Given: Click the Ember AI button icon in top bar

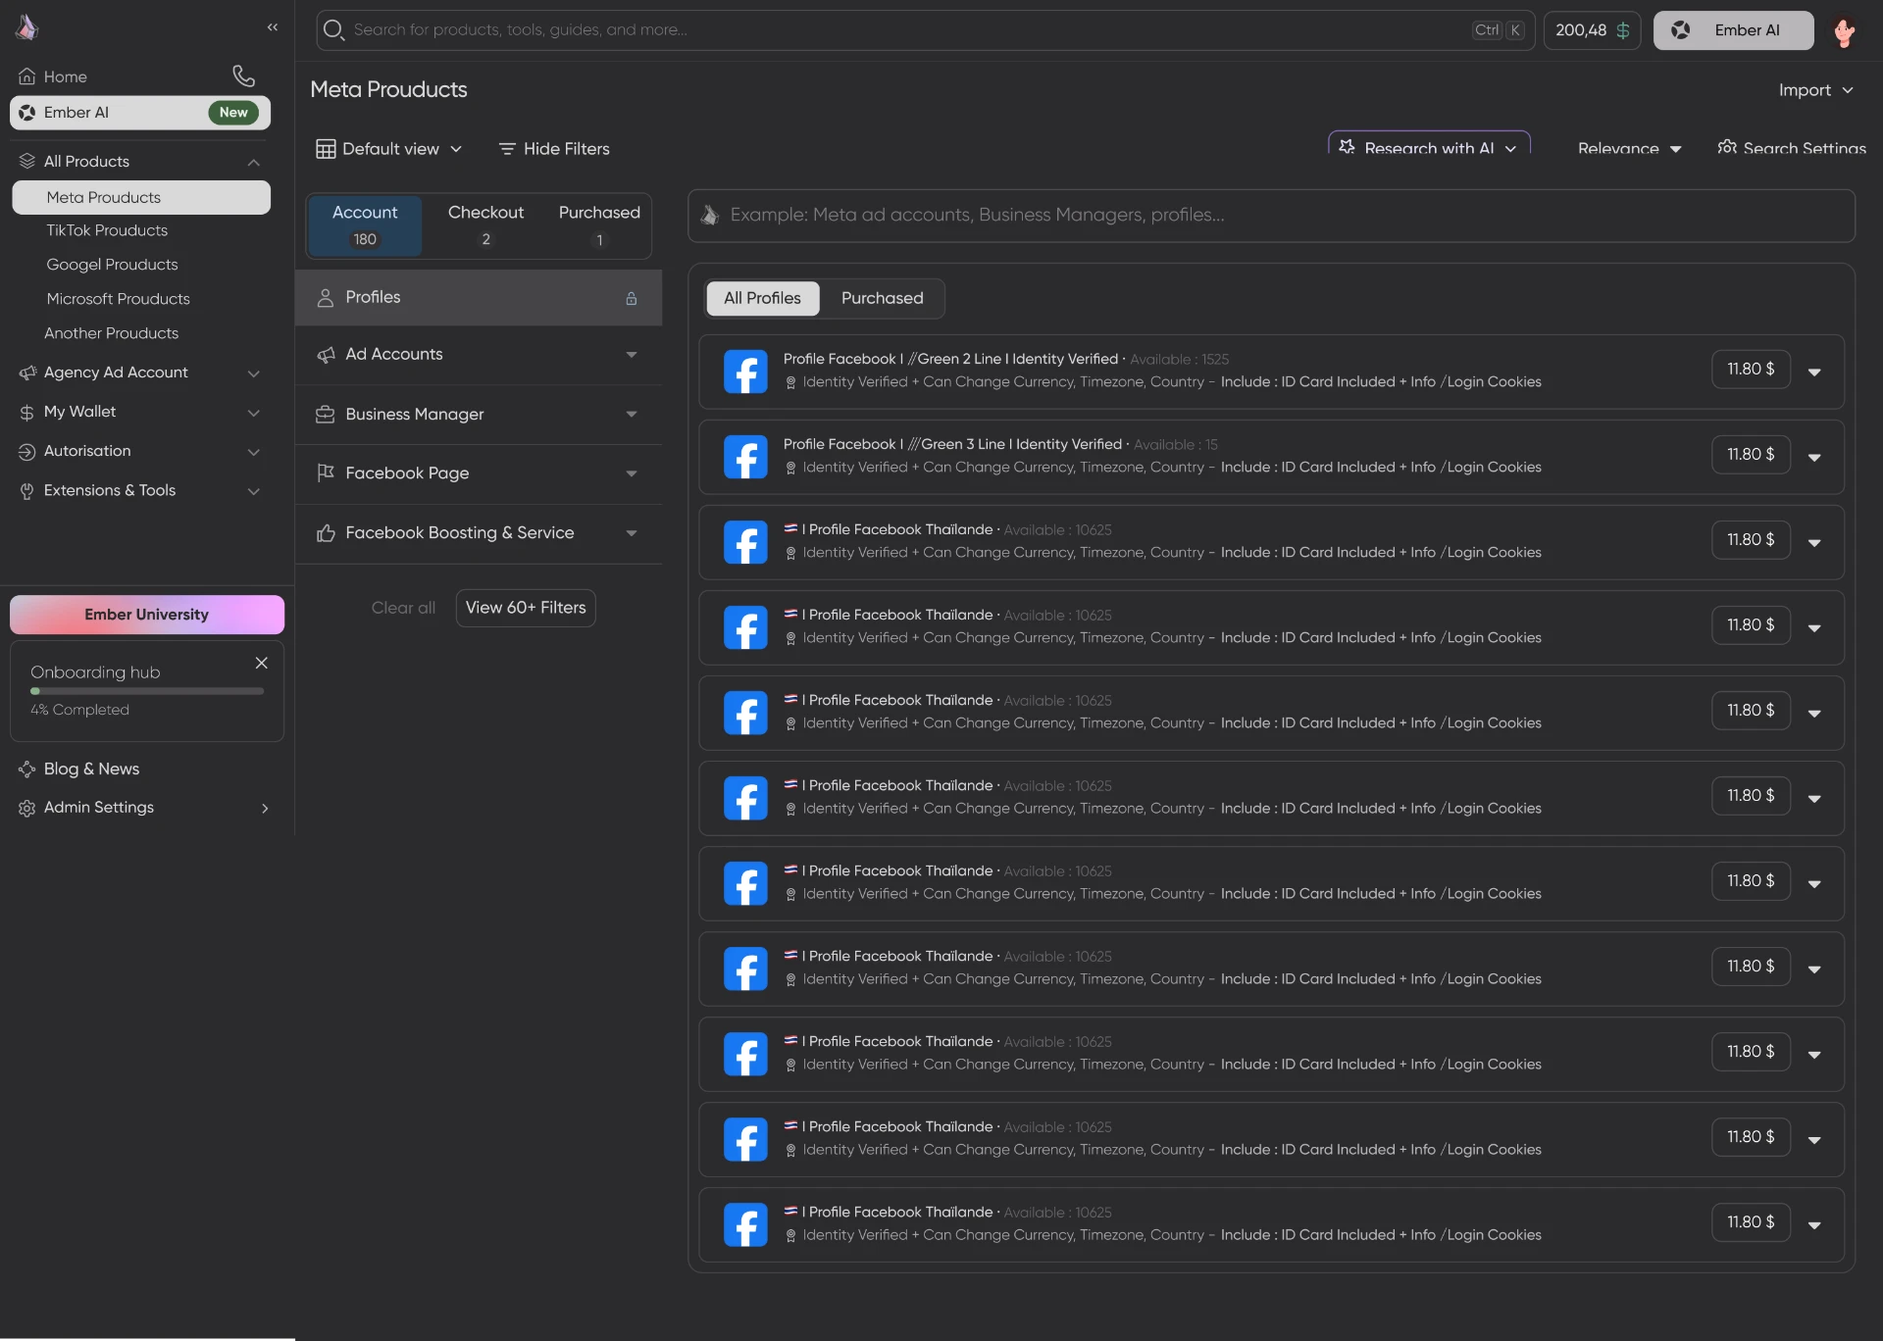Looking at the screenshot, I should [1681, 30].
